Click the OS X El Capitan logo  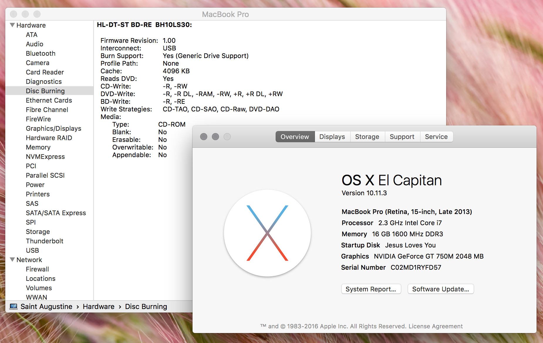(267, 233)
